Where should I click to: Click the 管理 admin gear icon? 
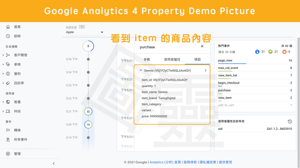point(8,154)
